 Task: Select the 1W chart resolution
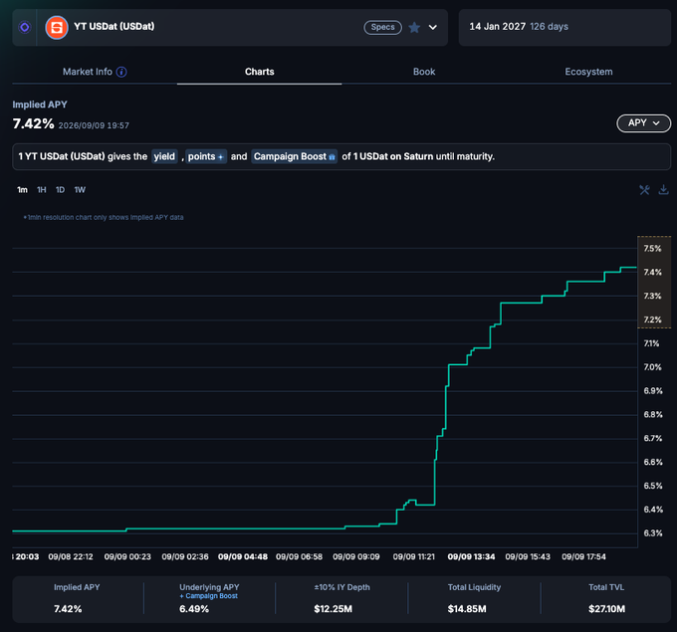tap(80, 190)
